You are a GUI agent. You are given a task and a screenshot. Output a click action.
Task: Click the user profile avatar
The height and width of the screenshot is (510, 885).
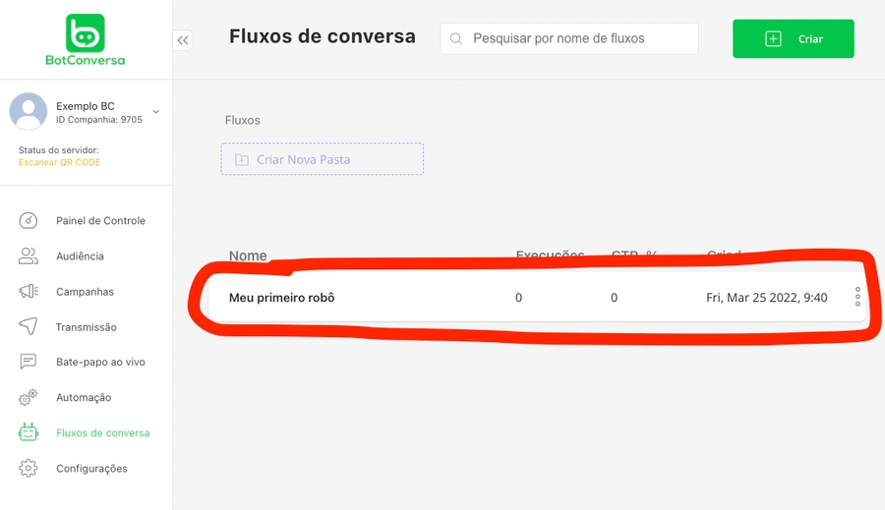click(29, 112)
